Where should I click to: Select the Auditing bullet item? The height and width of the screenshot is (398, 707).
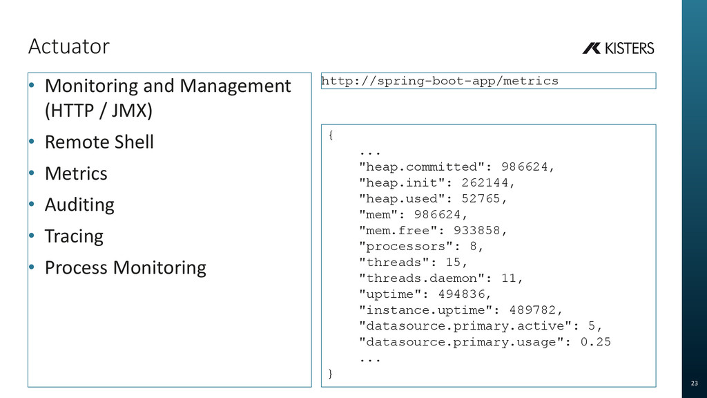point(79,205)
